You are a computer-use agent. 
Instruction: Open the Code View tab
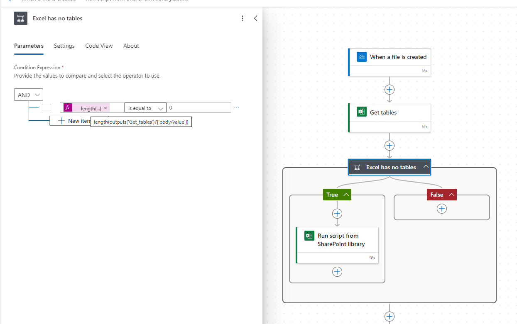99,46
